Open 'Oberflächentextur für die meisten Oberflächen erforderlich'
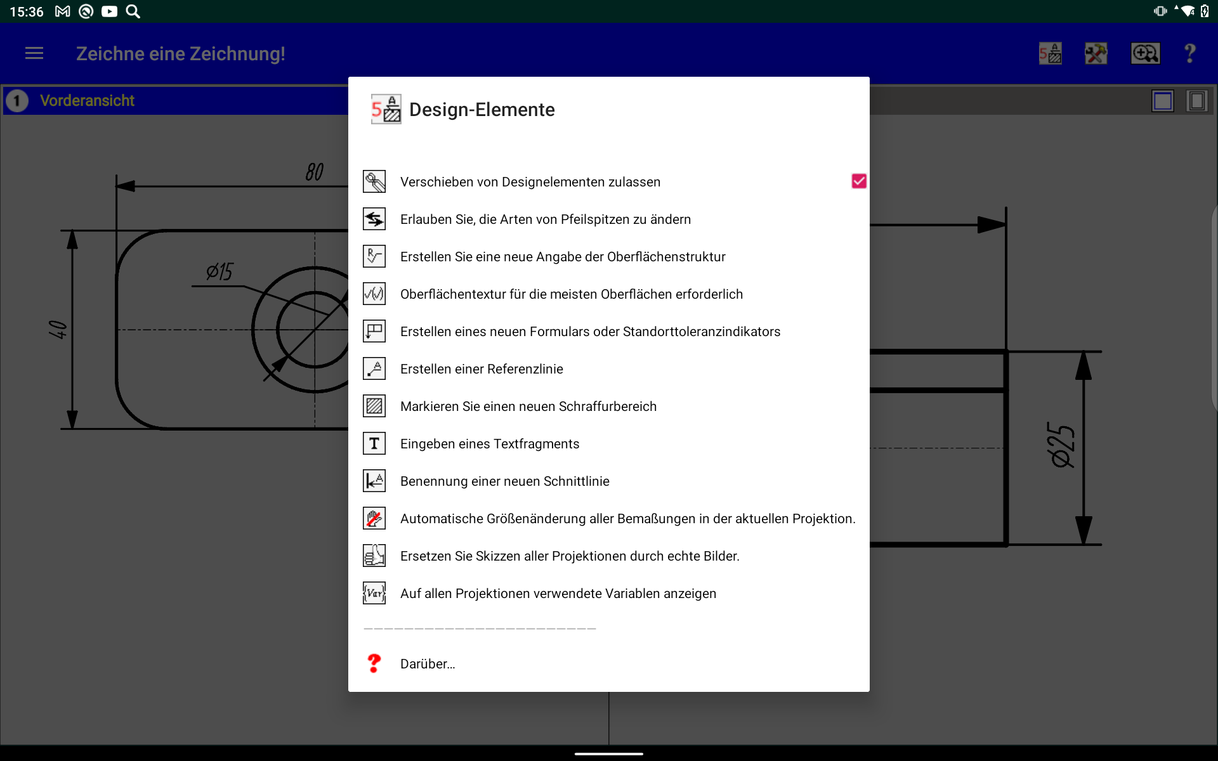This screenshot has width=1218, height=761. tap(571, 294)
